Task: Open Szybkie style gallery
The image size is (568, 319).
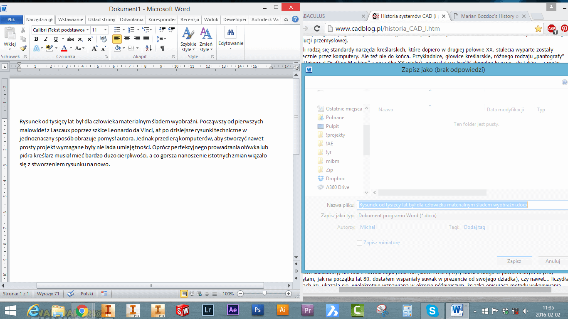Action: [x=188, y=39]
